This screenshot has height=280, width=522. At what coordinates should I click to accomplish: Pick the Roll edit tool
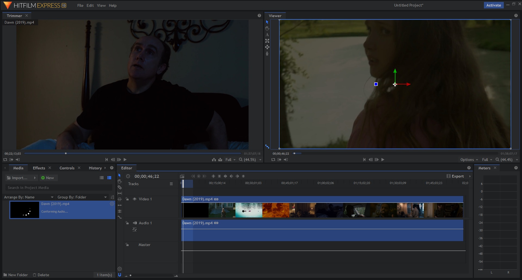[120, 211]
